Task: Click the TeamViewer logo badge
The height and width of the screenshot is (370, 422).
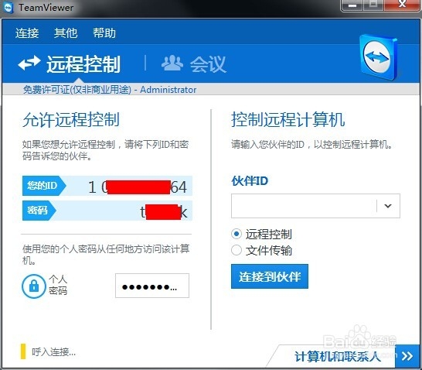Action: 378,58
